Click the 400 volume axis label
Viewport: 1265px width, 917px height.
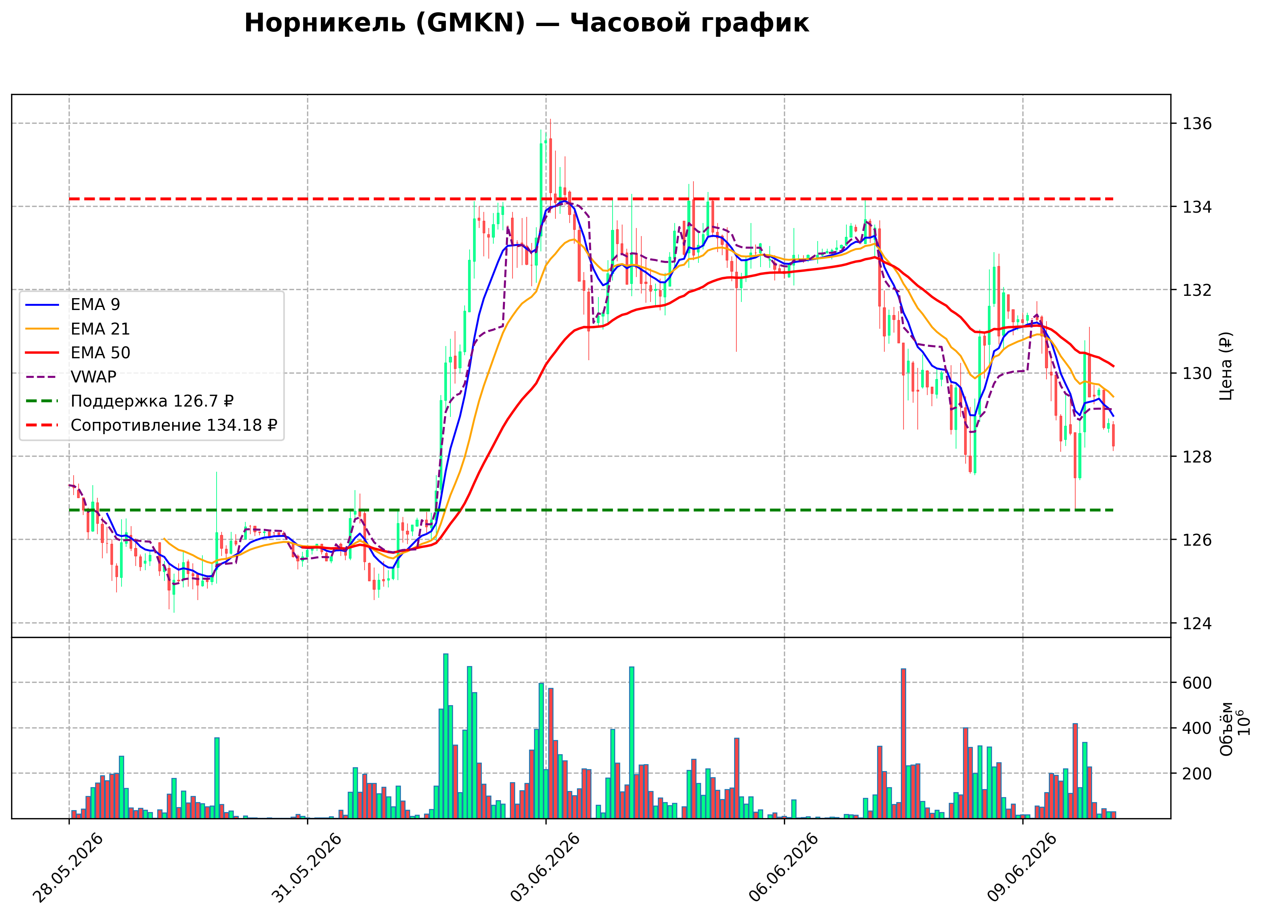pyautogui.click(x=1198, y=728)
